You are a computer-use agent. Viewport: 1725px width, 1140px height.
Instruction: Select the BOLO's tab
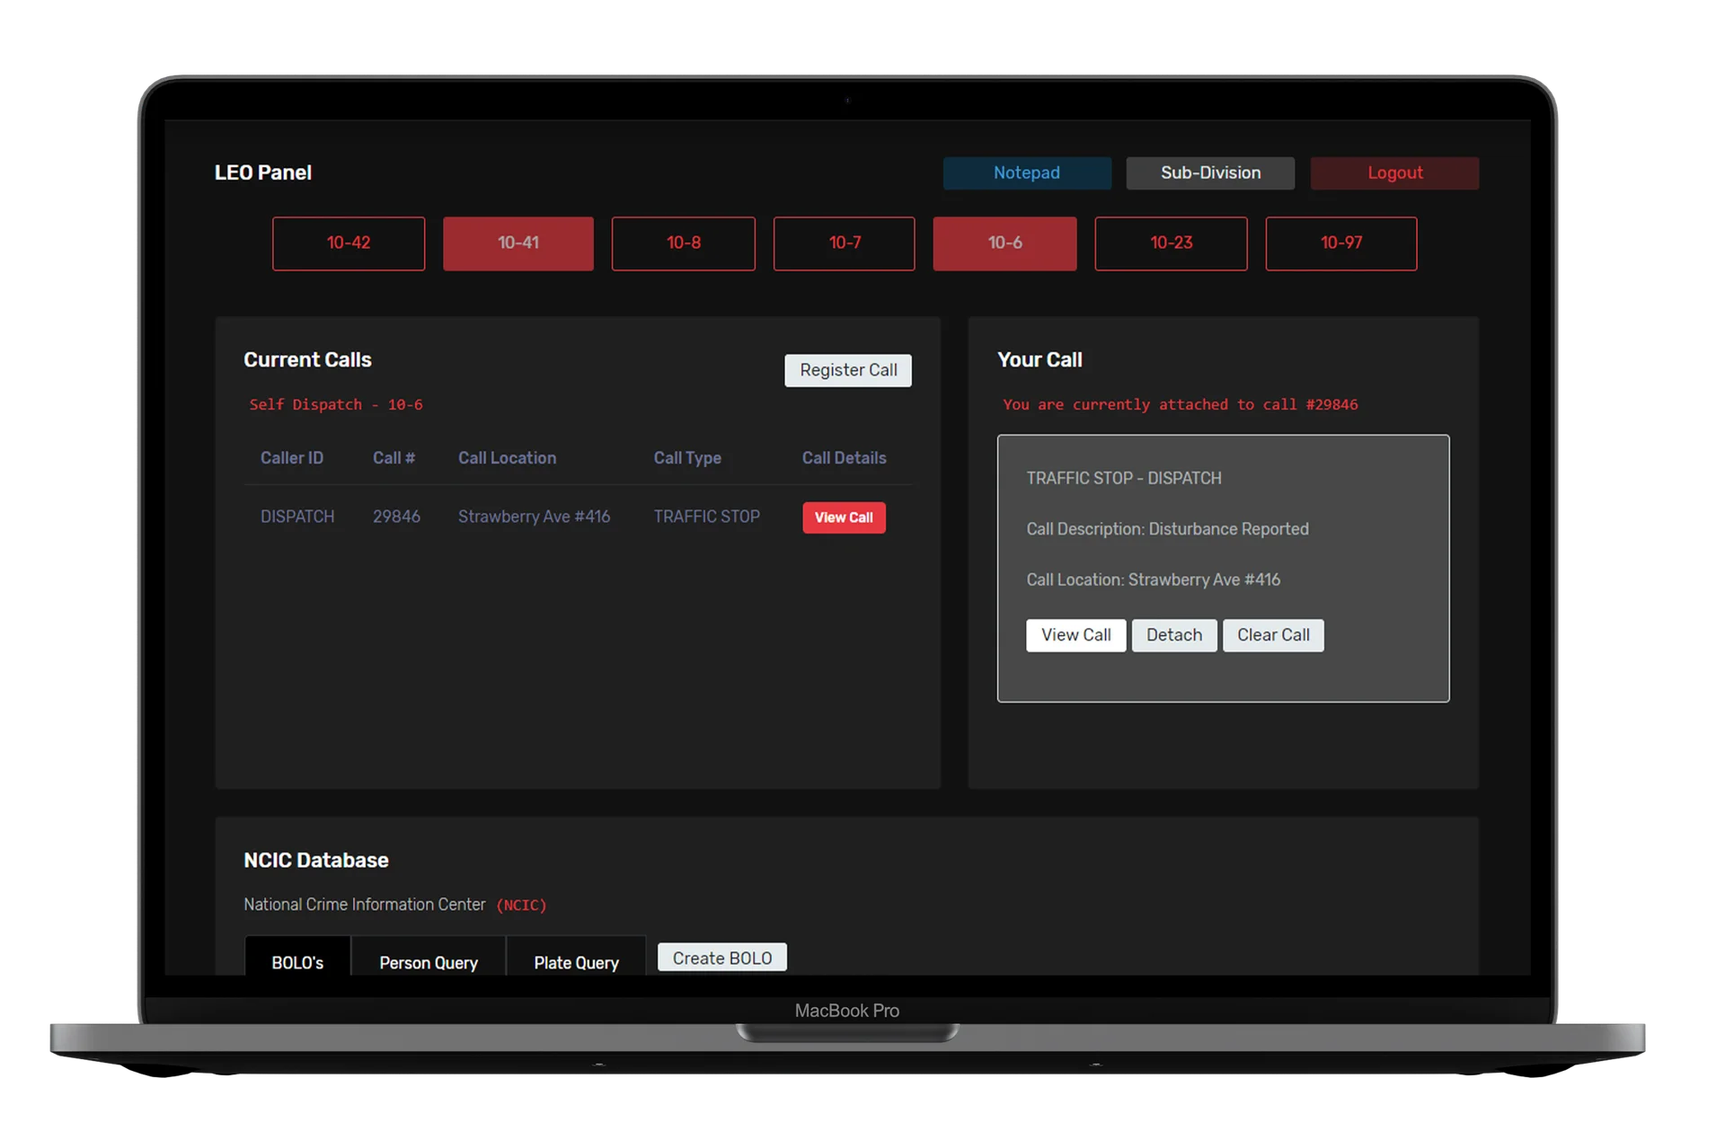tap(297, 962)
